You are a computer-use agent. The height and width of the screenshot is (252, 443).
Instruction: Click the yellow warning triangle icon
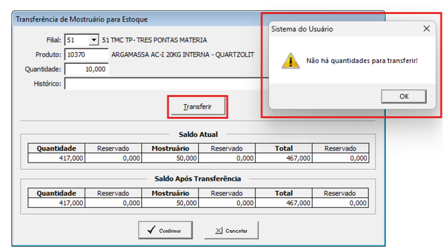pos(290,60)
